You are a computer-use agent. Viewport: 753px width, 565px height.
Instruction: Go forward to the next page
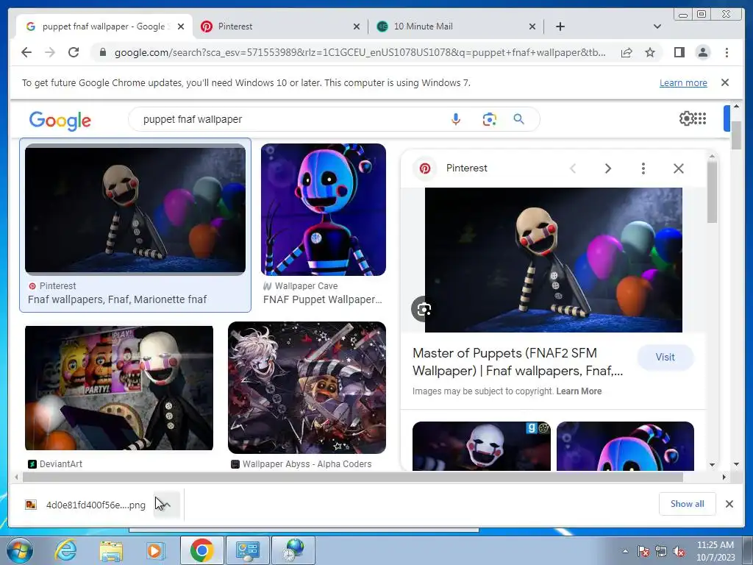(50, 52)
